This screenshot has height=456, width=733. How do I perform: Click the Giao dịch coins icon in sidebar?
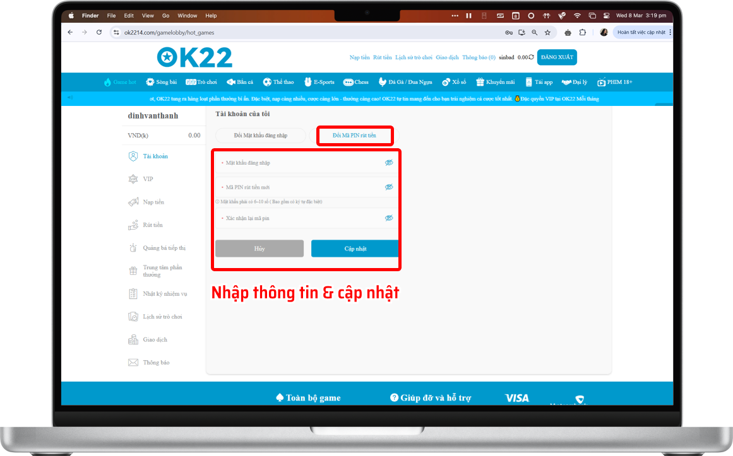click(x=133, y=340)
